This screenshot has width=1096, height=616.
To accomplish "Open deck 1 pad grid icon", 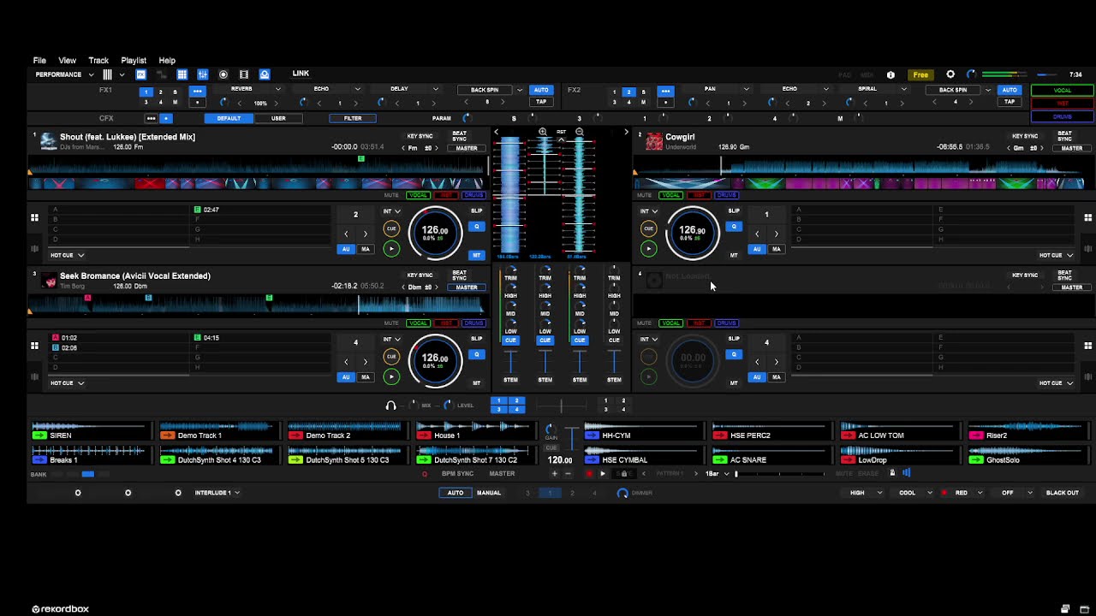I will (34, 218).
